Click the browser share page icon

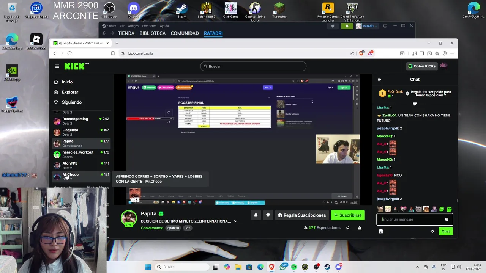pos(352,53)
